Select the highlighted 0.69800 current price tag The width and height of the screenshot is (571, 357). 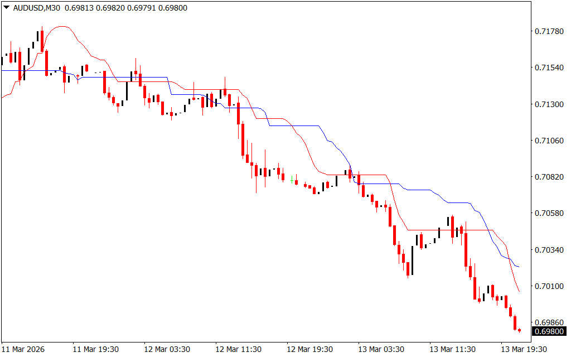pyautogui.click(x=548, y=332)
